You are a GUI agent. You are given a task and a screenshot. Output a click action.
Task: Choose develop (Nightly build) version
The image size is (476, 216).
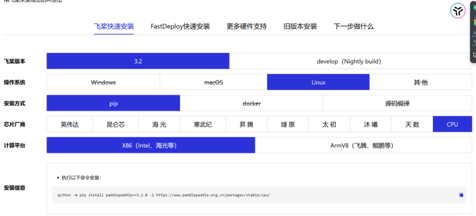tap(351, 61)
